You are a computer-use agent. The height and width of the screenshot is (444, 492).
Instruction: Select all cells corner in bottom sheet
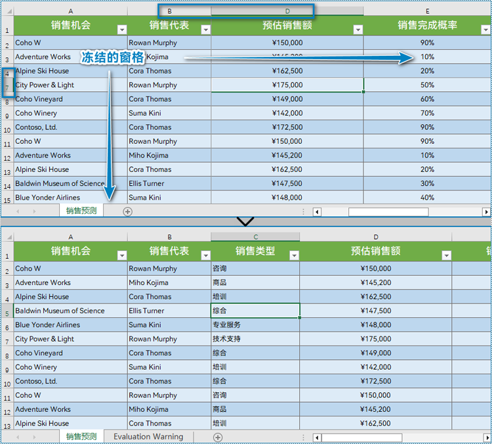point(9,237)
